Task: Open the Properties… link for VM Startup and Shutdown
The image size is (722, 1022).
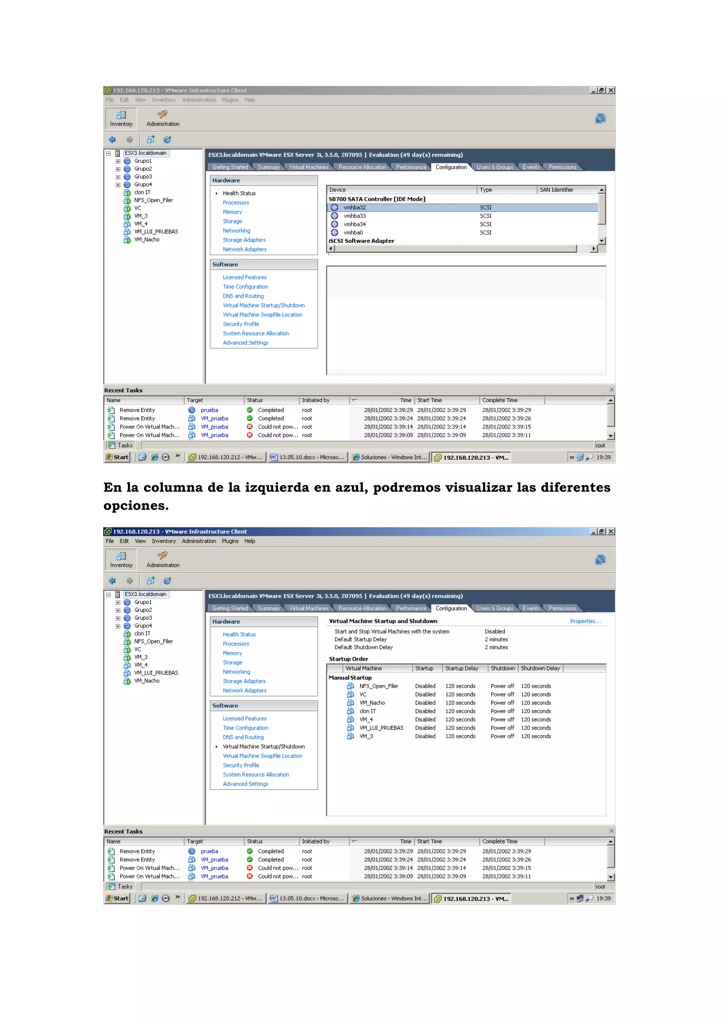Action: (585, 621)
